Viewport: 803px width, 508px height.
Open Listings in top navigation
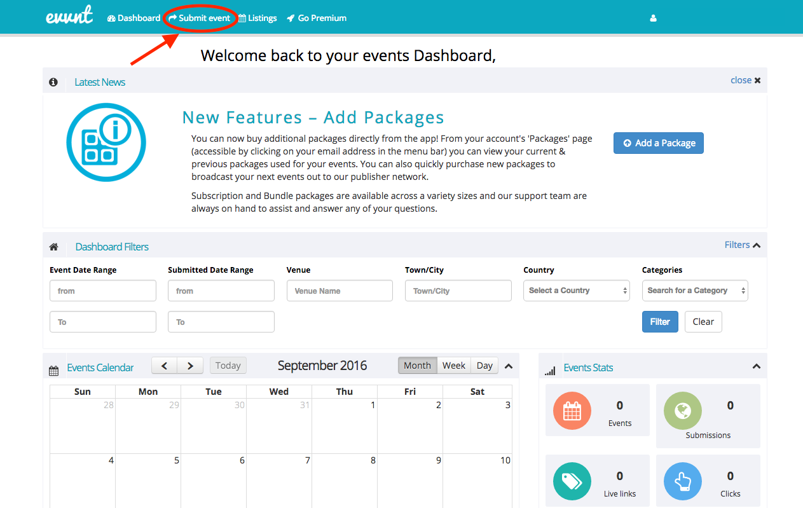point(257,18)
